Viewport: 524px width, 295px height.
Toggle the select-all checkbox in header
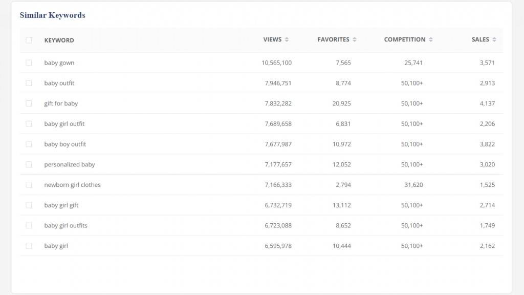pyautogui.click(x=29, y=40)
